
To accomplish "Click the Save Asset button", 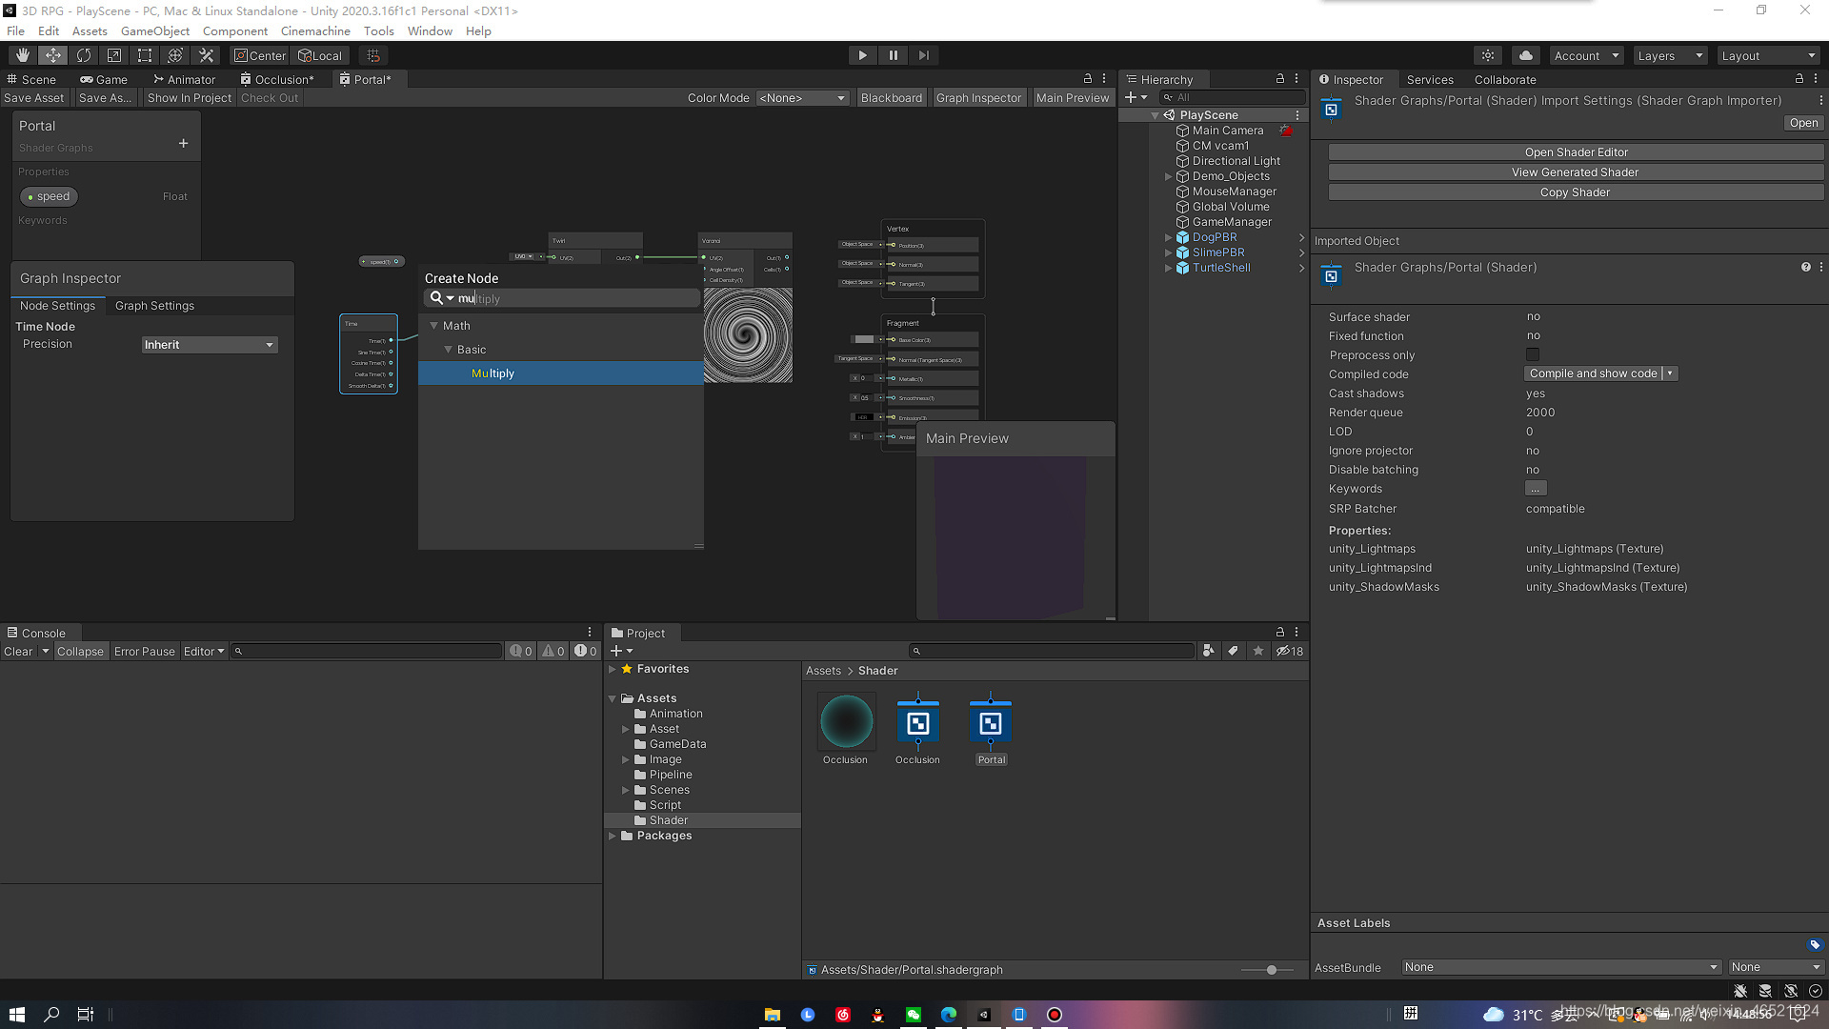I will (34, 98).
